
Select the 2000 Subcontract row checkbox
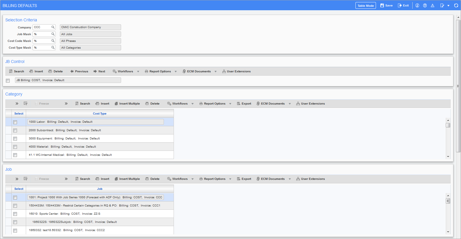click(x=15, y=130)
